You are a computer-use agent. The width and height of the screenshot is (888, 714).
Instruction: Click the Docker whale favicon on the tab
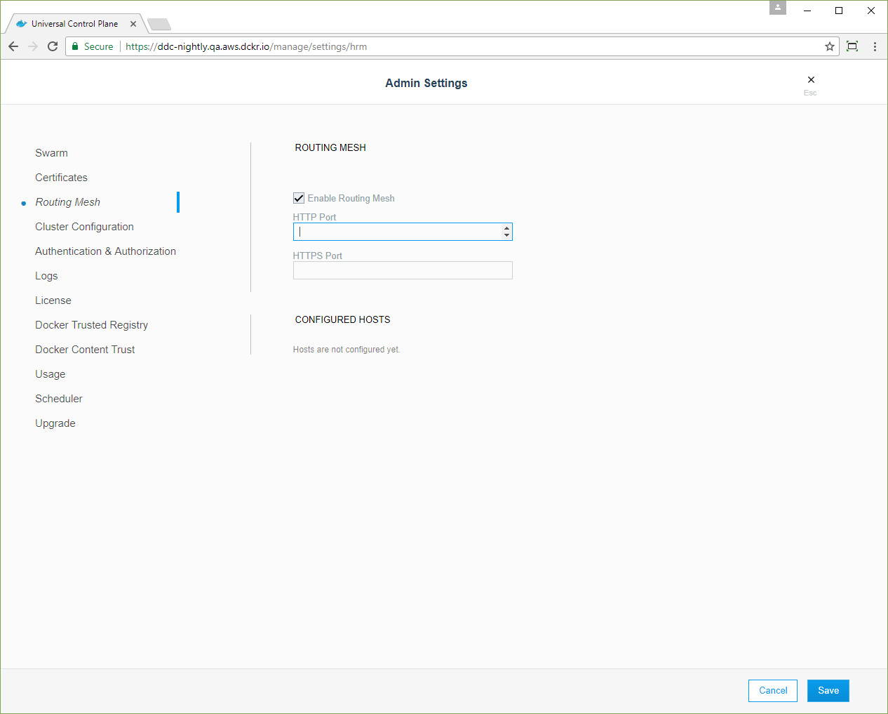coord(21,23)
